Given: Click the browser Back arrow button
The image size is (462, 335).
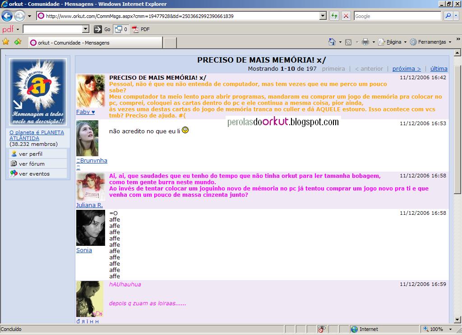Looking at the screenshot, I should [x=7, y=16].
